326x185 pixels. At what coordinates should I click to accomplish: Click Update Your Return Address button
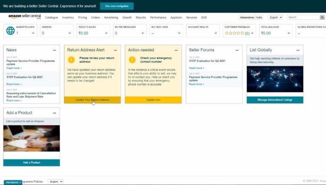click(x=92, y=100)
